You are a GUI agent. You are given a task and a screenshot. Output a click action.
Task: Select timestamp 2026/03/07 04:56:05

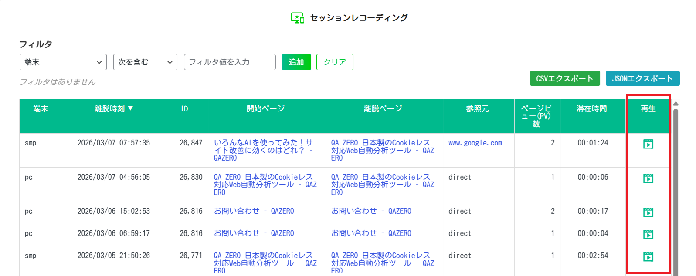click(114, 177)
